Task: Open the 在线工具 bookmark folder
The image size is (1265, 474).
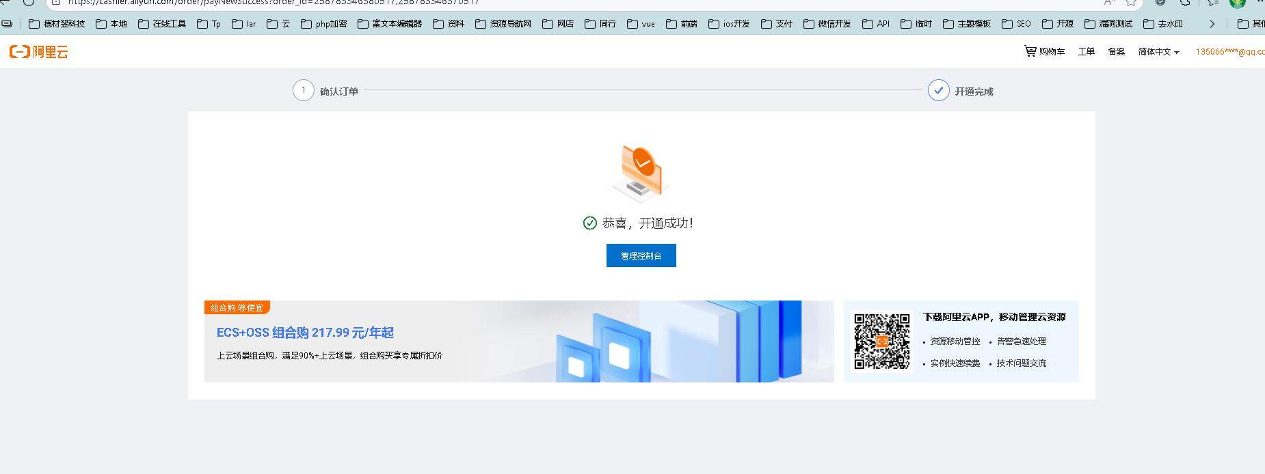Action: point(162,24)
